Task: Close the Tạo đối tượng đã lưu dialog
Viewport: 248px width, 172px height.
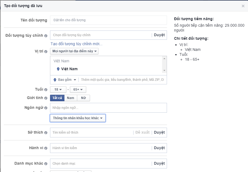Action: 243,6
